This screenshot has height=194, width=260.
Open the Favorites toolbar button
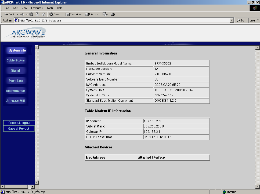point(74,14)
